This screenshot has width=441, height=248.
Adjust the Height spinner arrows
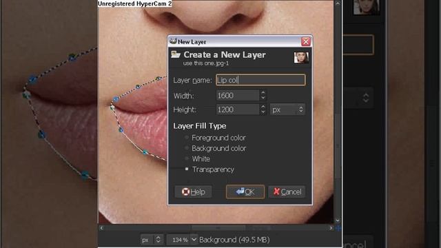(x=263, y=110)
